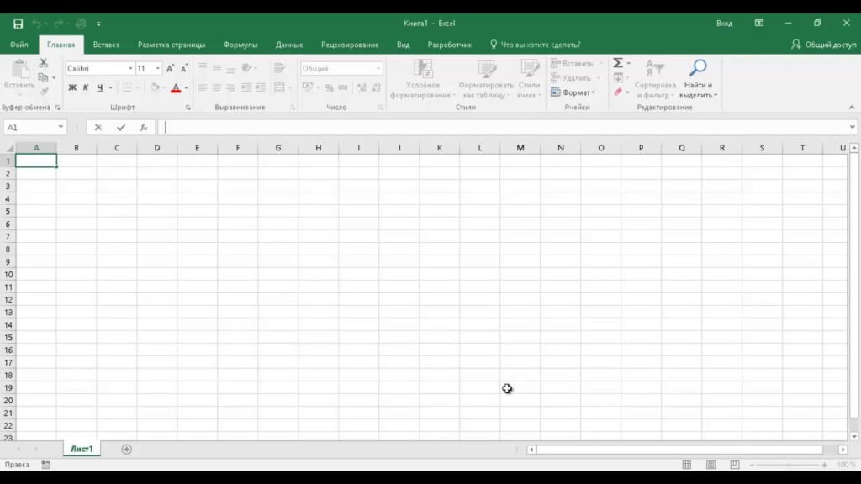The width and height of the screenshot is (861, 484).
Task: Switch to the Формулы tab
Action: [240, 45]
